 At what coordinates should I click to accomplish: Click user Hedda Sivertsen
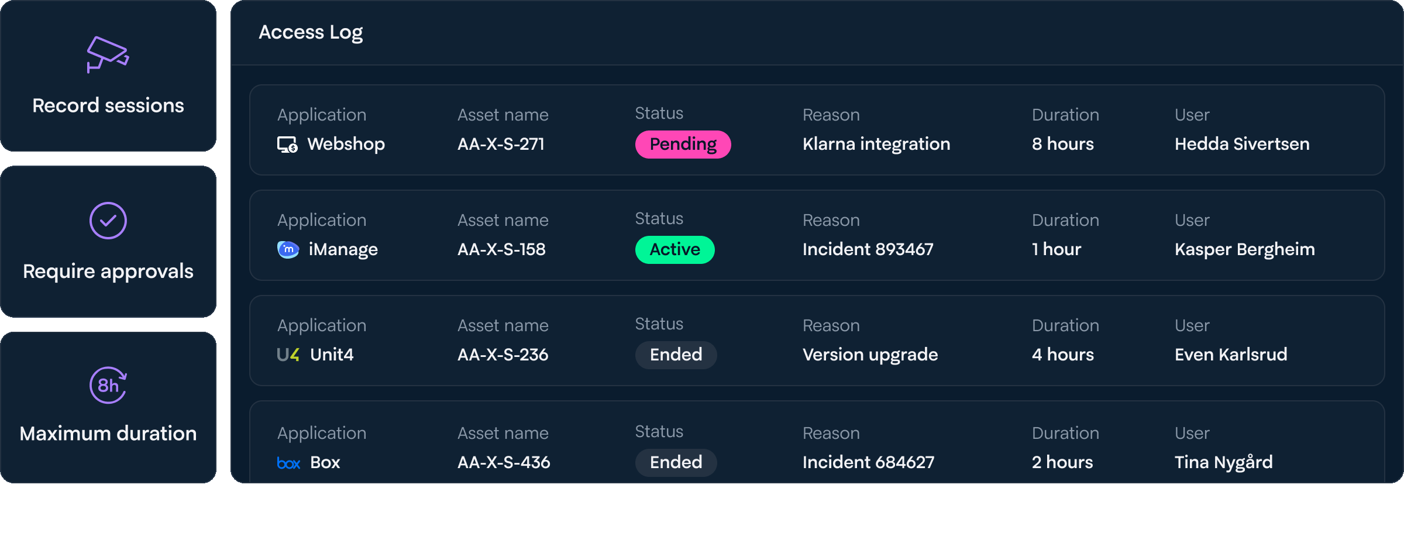(1243, 144)
